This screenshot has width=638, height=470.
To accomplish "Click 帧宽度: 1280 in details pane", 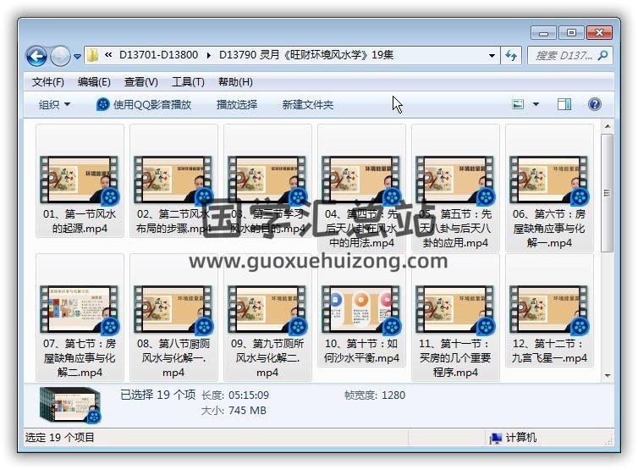I will (x=374, y=395).
